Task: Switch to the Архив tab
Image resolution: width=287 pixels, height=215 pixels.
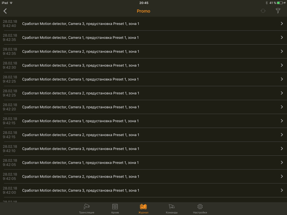Action: (115, 209)
